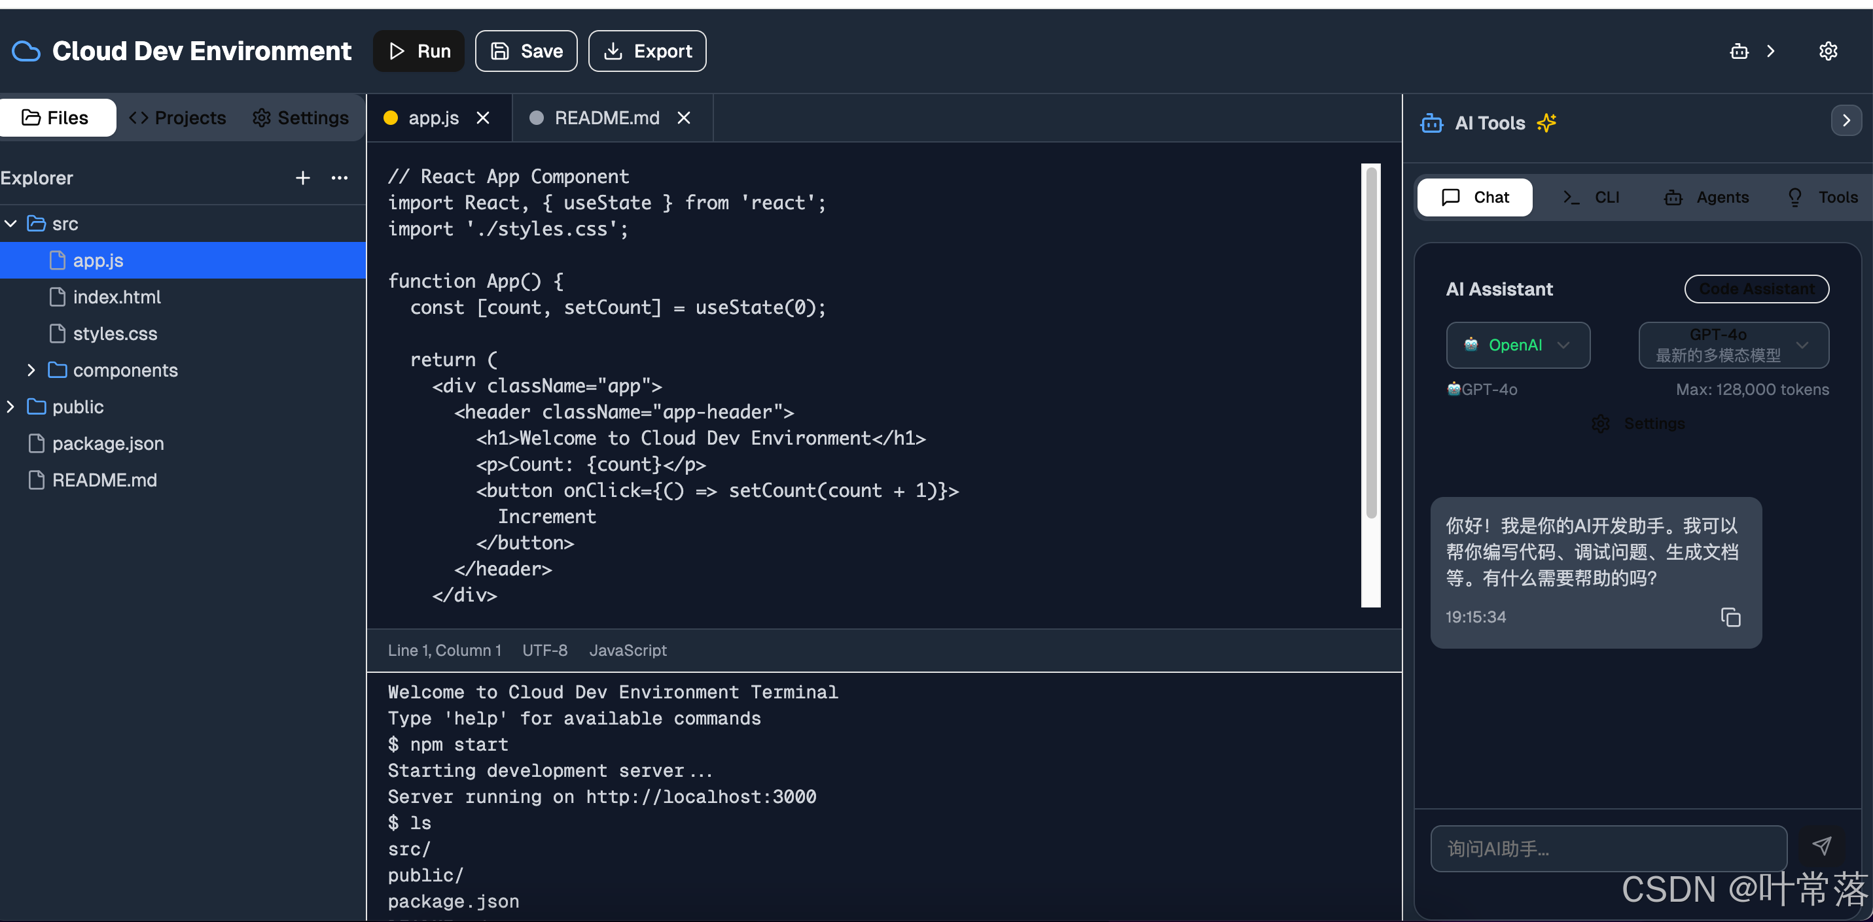
Task: Copy the assistant greeting message
Action: coord(1730,617)
